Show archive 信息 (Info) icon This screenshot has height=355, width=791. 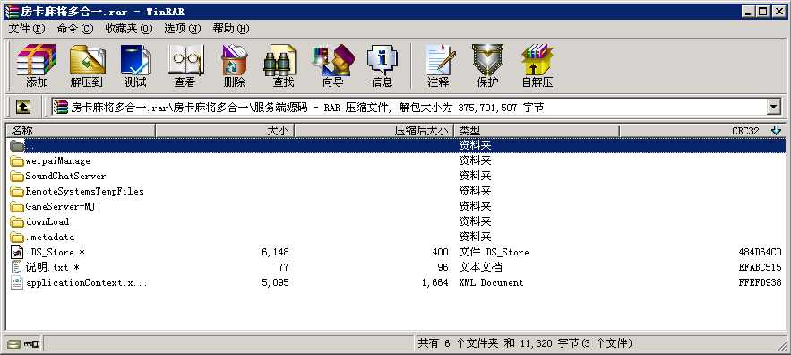pyautogui.click(x=382, y=65)
